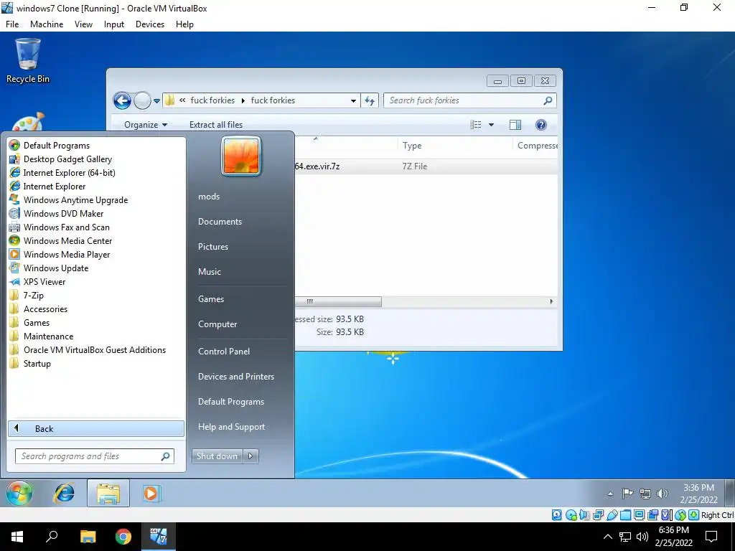This screenshot has width=735, height=551.
Task: Click the Shut down button
Action: click(217, 456)
